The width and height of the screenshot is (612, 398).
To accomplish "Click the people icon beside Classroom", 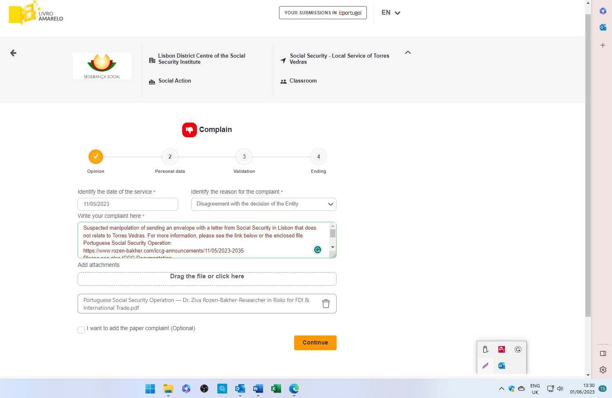I will coord(284,81).
